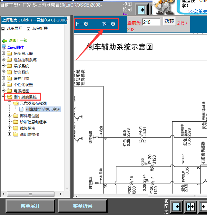Click the 返回上一级 link
207x215 pixels.
(18, 40)
